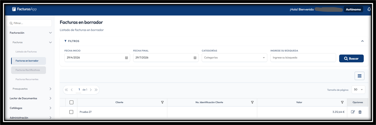The height and width of the screenshot is (125, 376).
Task: Click the Prueba 27 client cell
Action: tap(122, 112)
